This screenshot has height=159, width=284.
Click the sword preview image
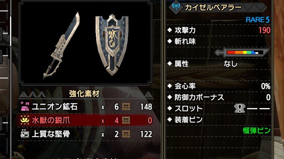tap(61, 46)
